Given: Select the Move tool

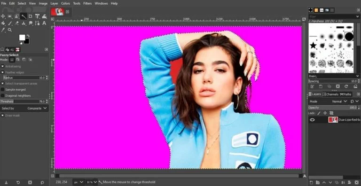Looking at the screenshot, I should pyautogui.click(x=3, y=16).
